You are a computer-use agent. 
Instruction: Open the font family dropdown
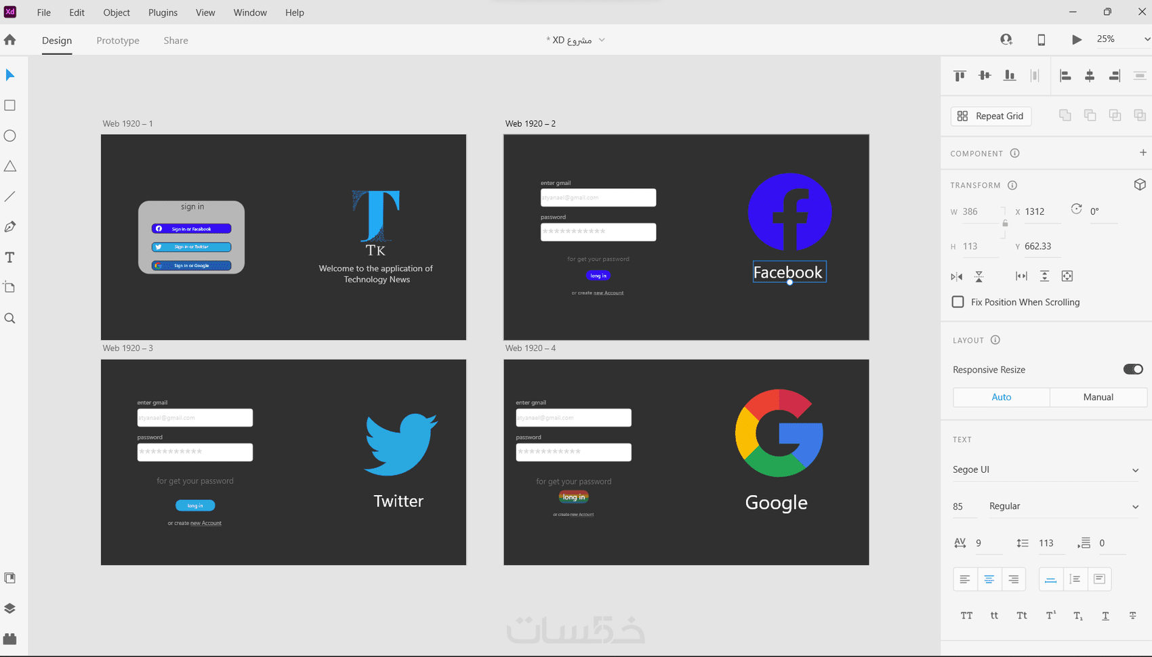pos(1046,470)
